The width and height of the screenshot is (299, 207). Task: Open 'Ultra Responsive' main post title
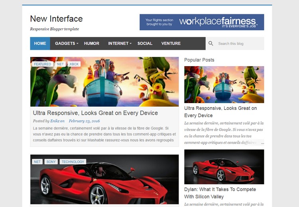[x=95, y=113]
